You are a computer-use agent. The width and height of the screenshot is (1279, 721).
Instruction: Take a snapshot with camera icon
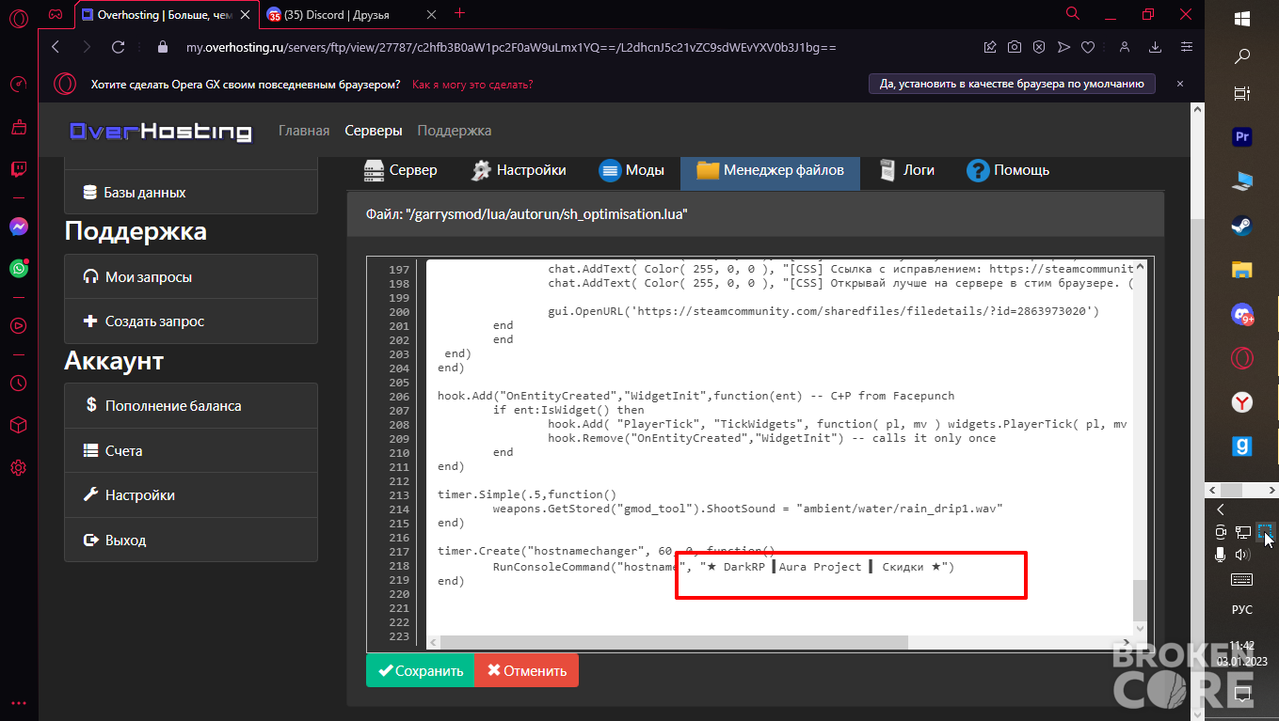[1015, 47]
